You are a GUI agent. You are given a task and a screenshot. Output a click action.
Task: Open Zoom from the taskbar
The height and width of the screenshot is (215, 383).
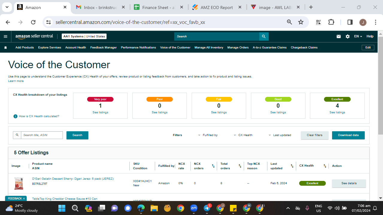pos(193,208)
